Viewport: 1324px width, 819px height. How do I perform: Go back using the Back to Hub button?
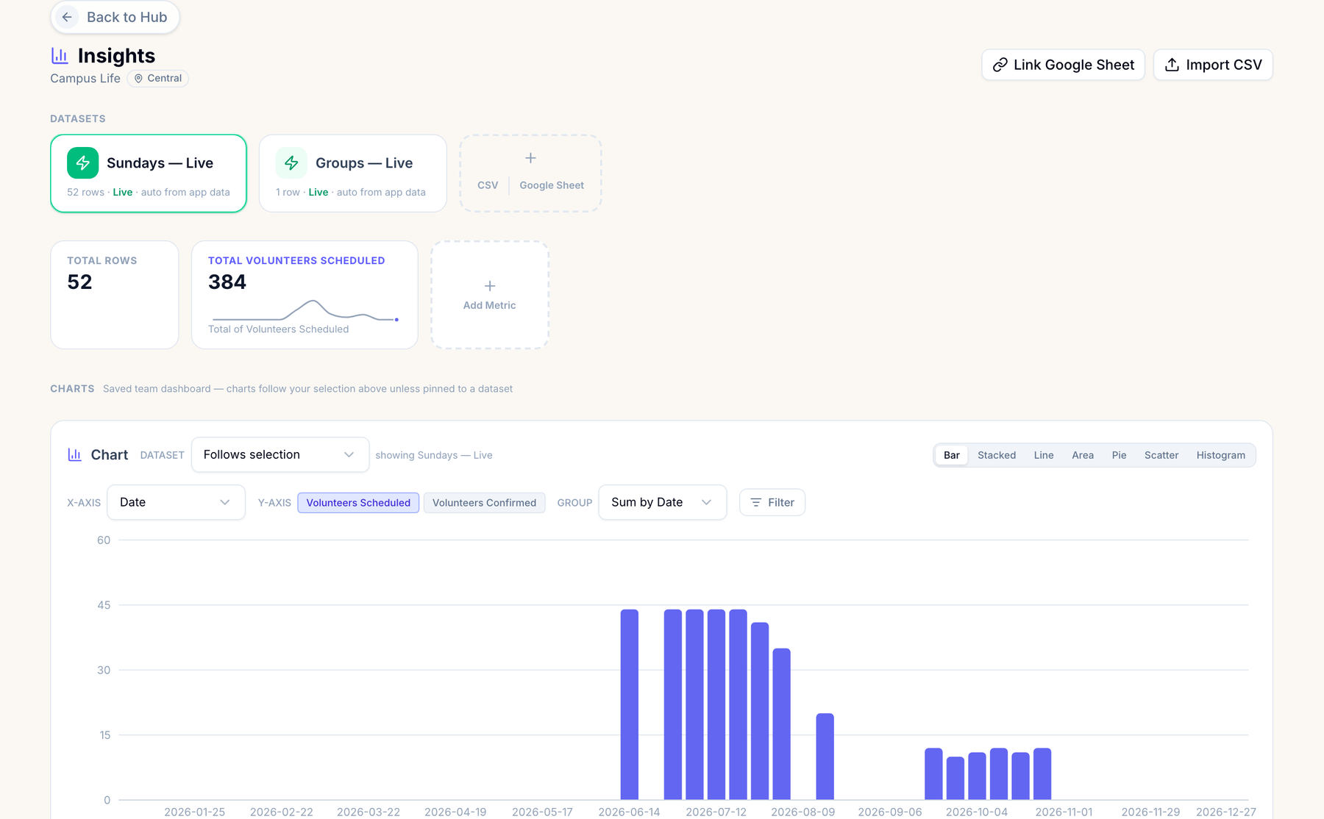tap(115, 17)
